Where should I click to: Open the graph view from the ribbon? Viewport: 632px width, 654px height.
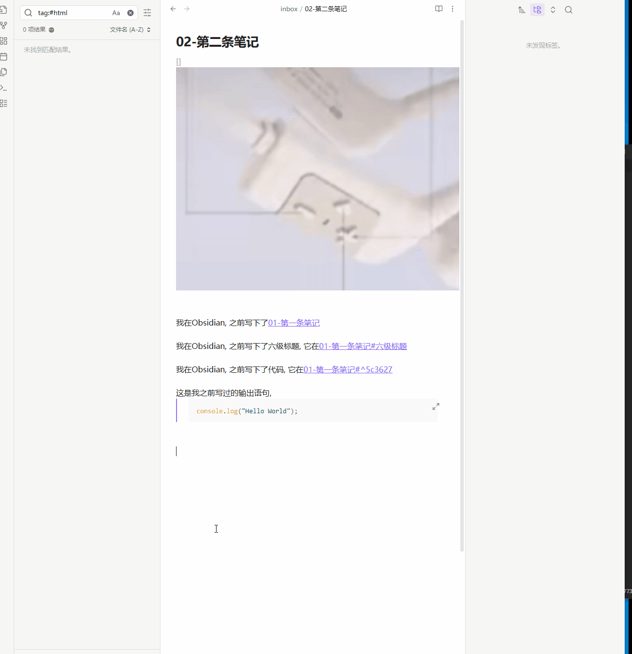coord(3,25)
